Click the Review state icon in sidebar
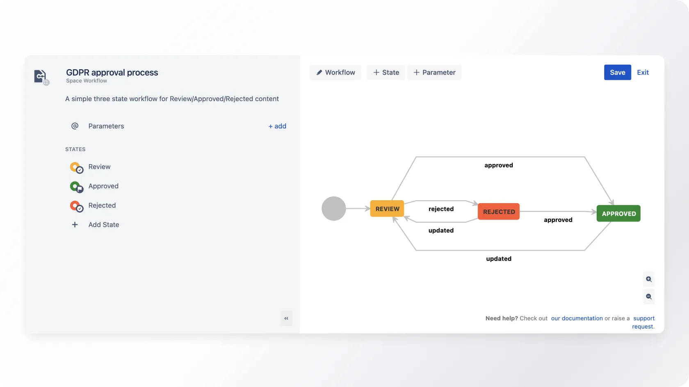Viewport: 689px width, 387px height. pos(76,167)
